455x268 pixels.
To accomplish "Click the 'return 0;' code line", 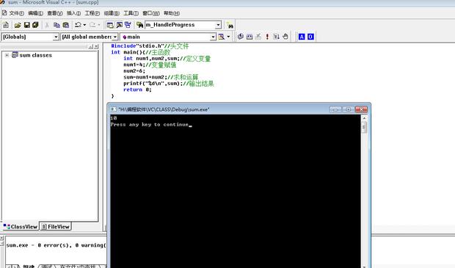I will pos(137,90).
